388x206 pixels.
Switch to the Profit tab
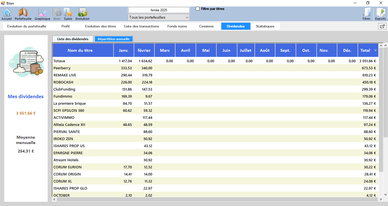[65, 26]
